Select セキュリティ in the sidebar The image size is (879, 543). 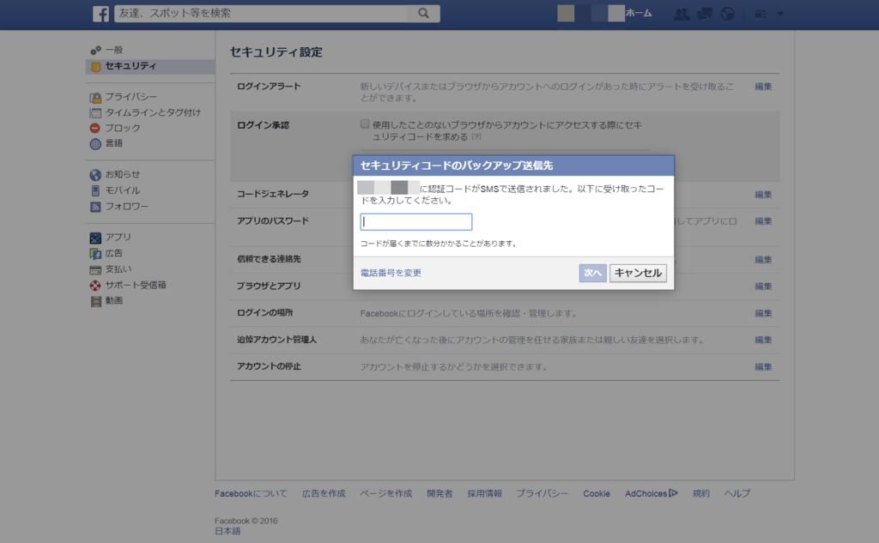pyautogui.click(x=130, y=66)
